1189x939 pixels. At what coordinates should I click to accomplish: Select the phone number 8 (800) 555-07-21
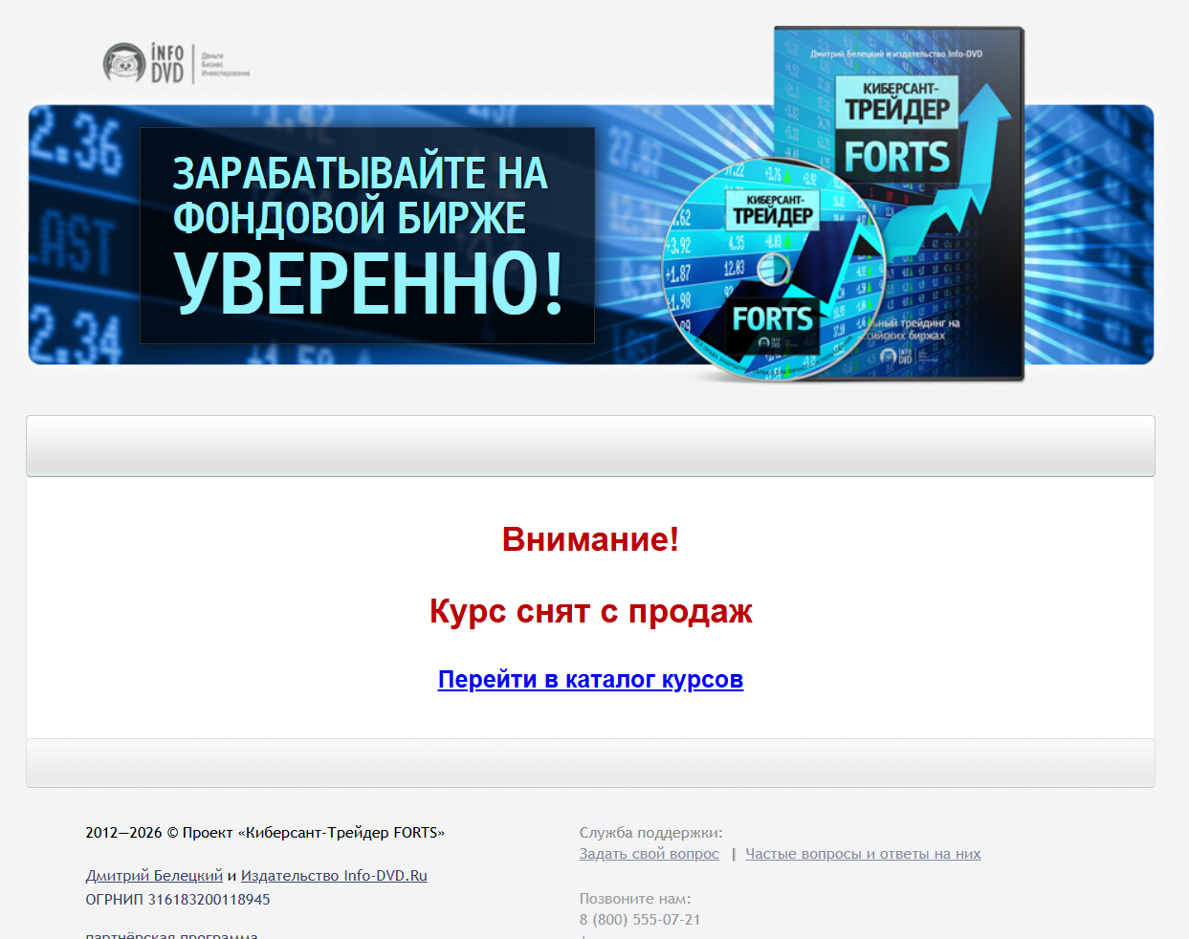tap(640, 919)
